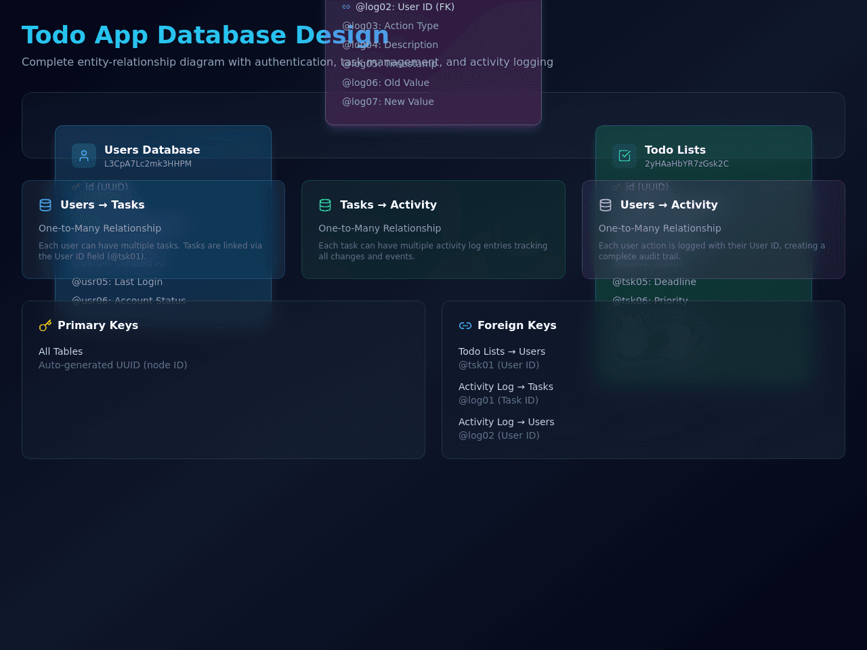Click the All Tables label
Viewport: 867px width, 650px height.
click(60, 351)
